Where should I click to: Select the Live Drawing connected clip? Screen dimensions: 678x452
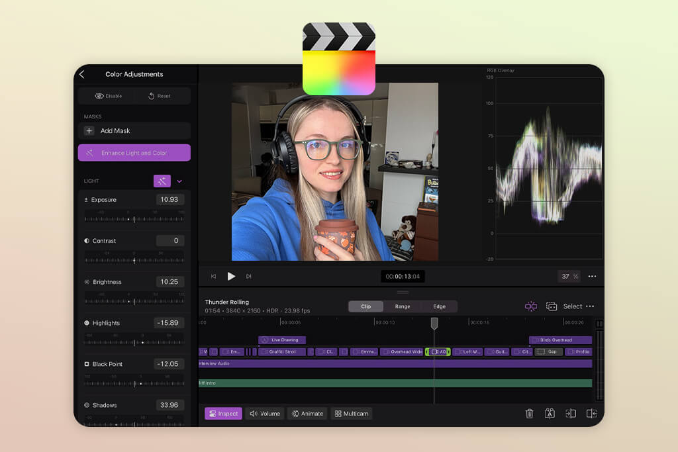282,340
